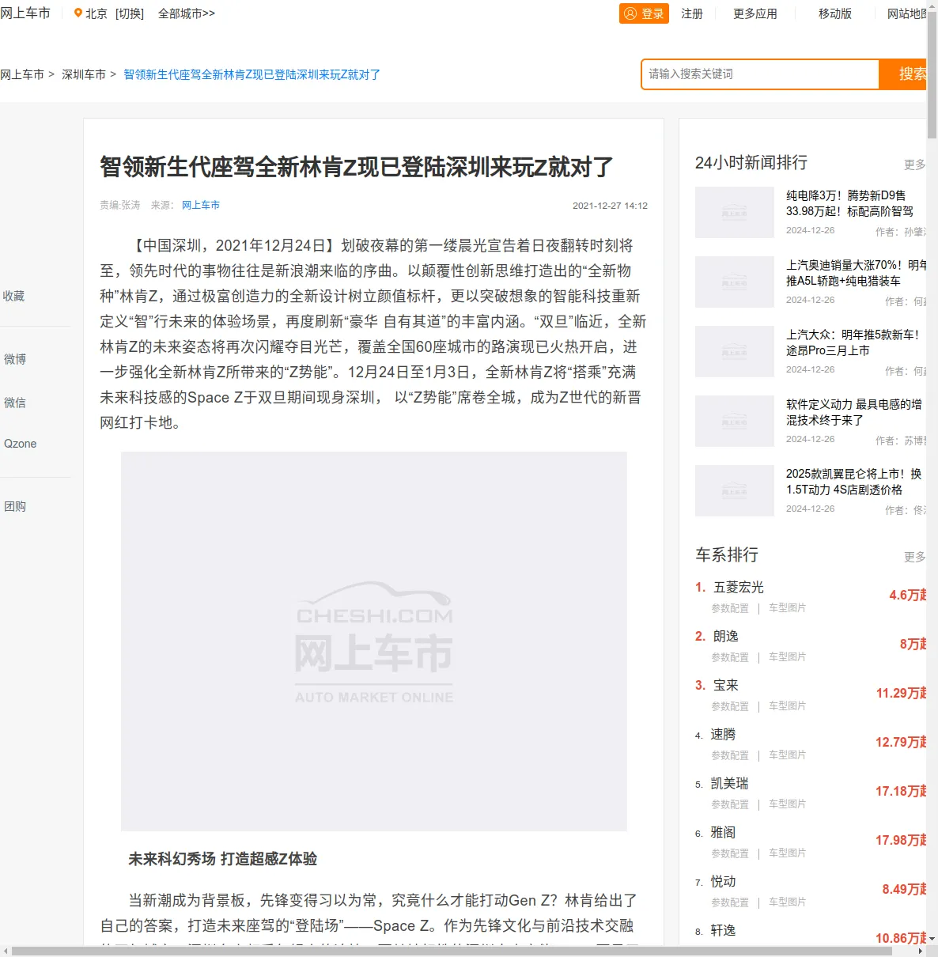Click the vertical scrollbar down arrow
This screenshot has height=957, width=938.
932,939
